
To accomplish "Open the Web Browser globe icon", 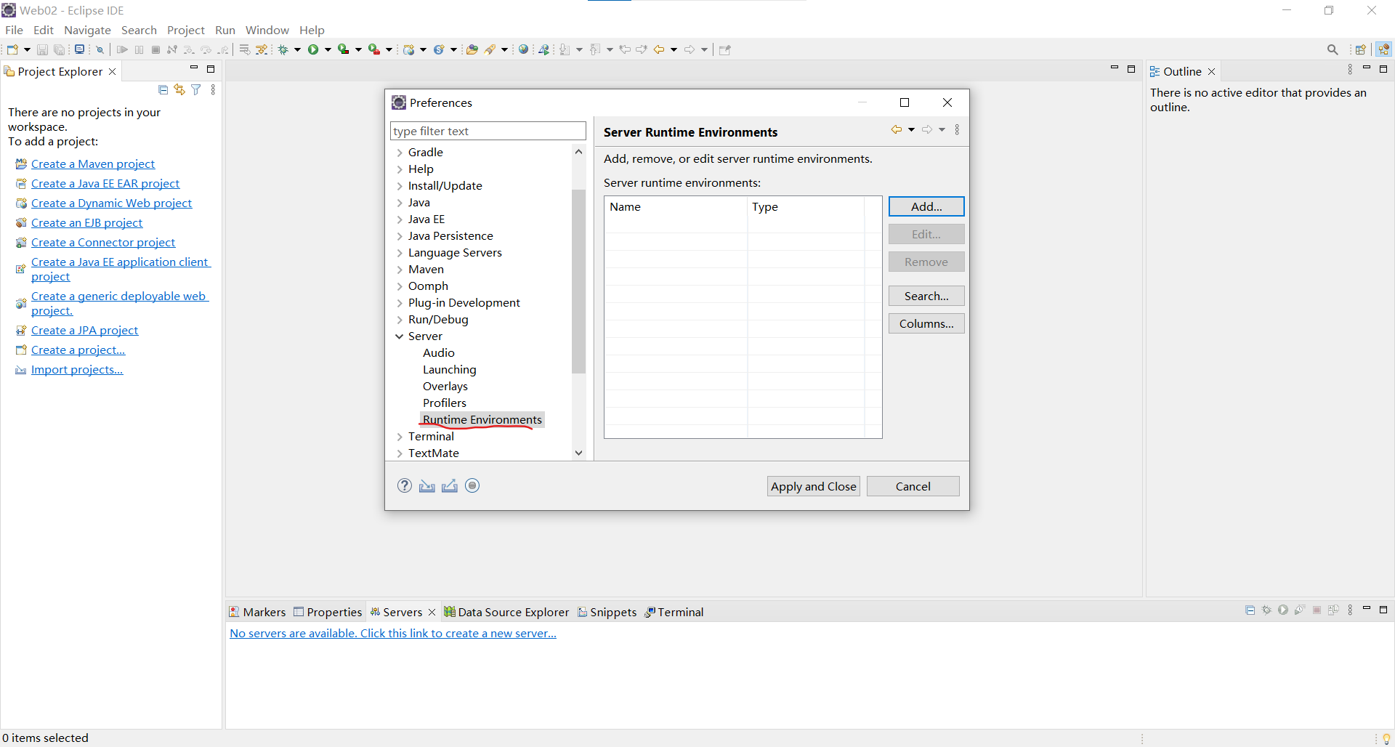I will [x=523, y=49].
